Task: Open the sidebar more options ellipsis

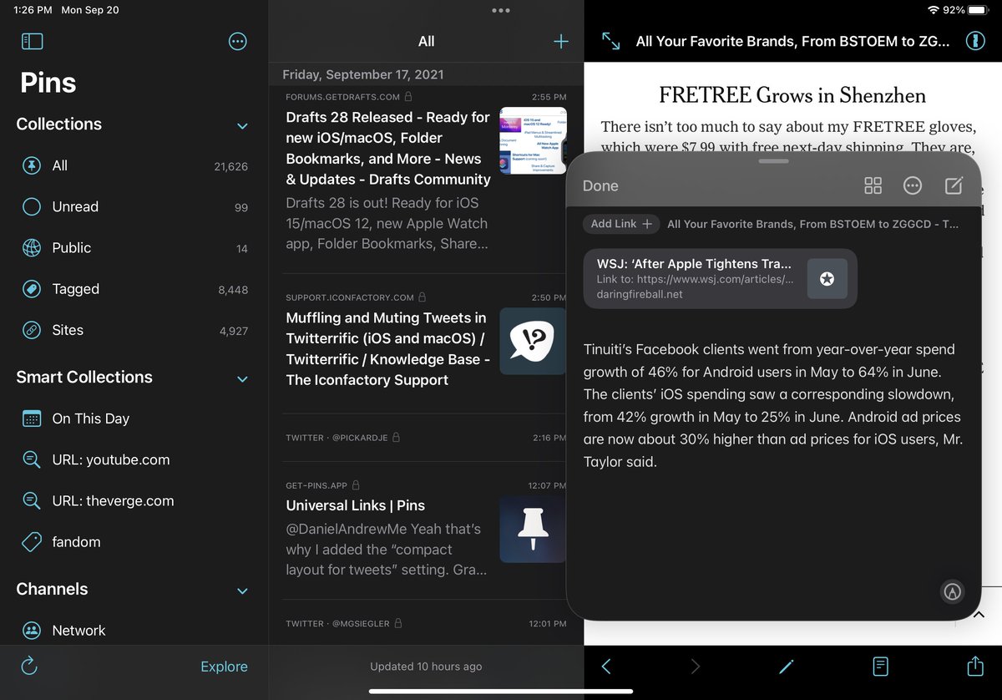Action: pyautogui.click(x=238, y=41)
